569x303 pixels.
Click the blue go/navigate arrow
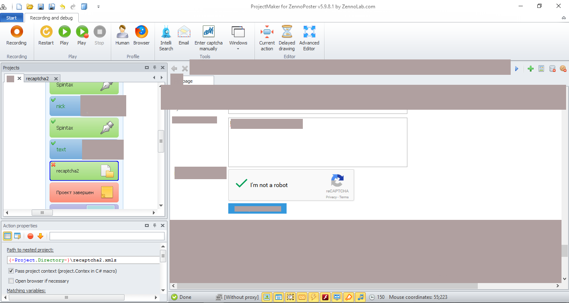(517, 69)
